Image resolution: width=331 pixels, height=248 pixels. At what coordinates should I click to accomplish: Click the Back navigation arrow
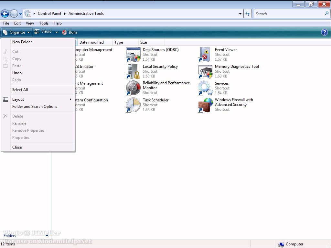coord(5,14)
